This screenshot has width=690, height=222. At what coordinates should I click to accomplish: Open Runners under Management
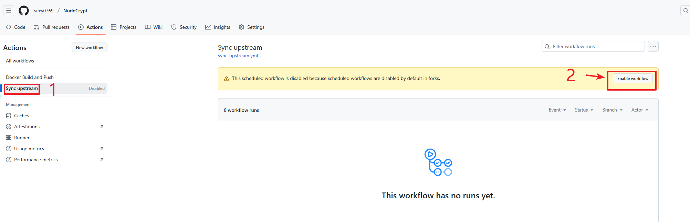point(23,138)
